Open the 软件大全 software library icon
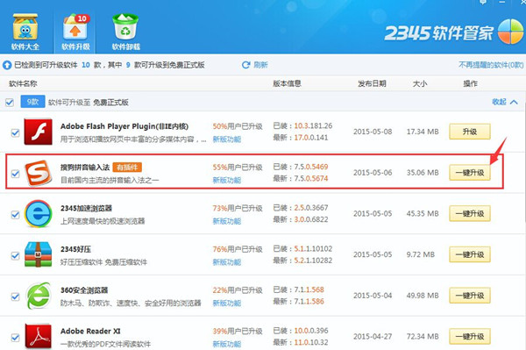 tap(25, 27)
